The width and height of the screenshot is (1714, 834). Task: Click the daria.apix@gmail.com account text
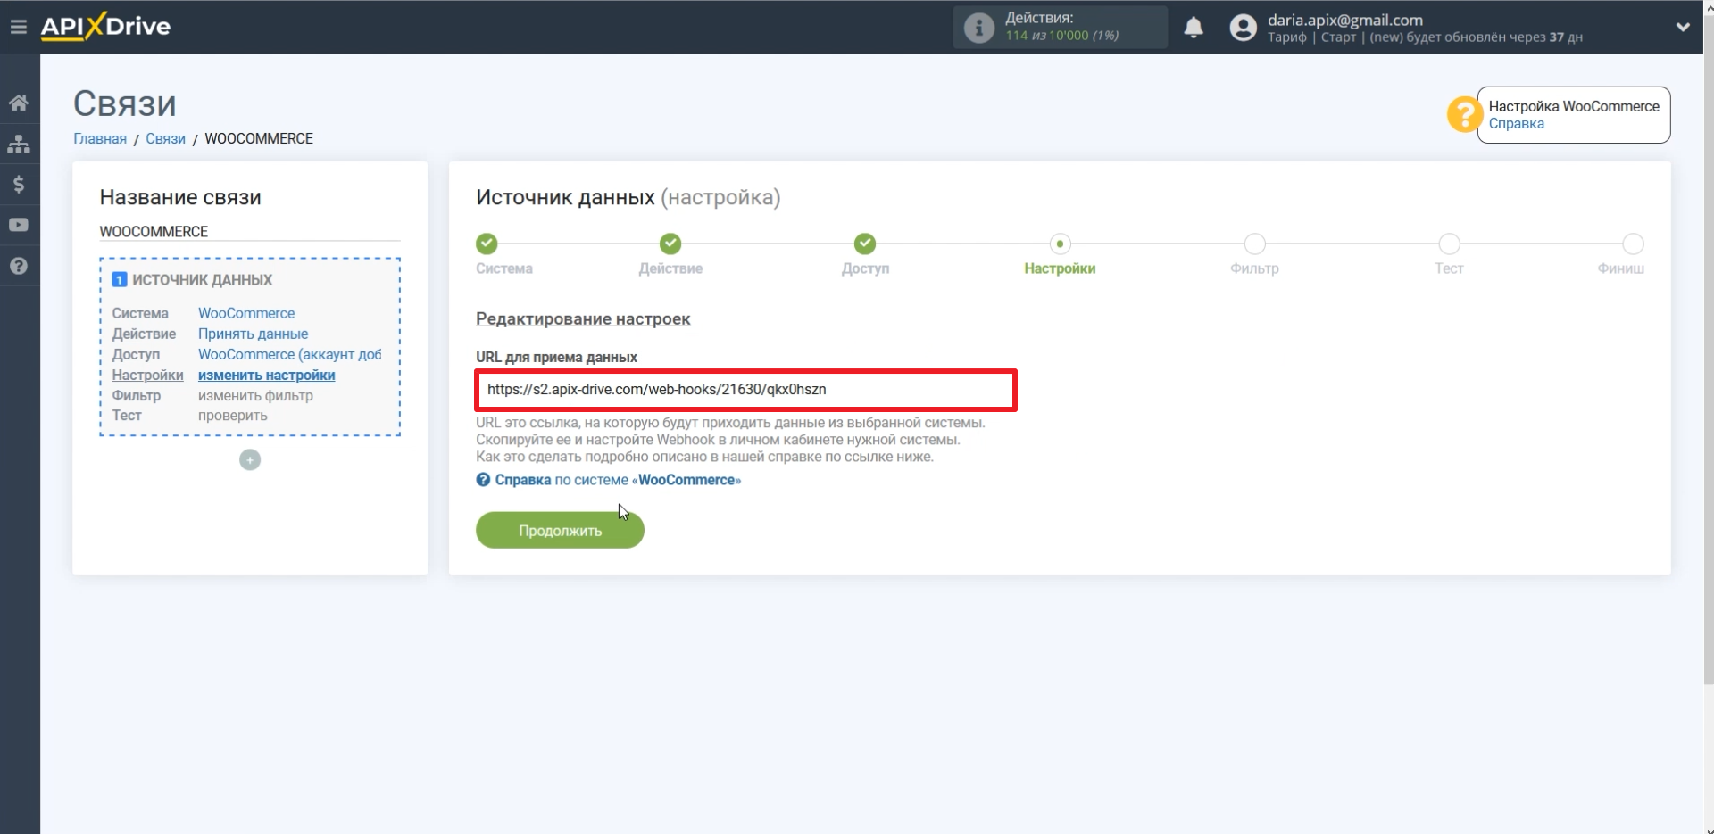(1344, 20)
